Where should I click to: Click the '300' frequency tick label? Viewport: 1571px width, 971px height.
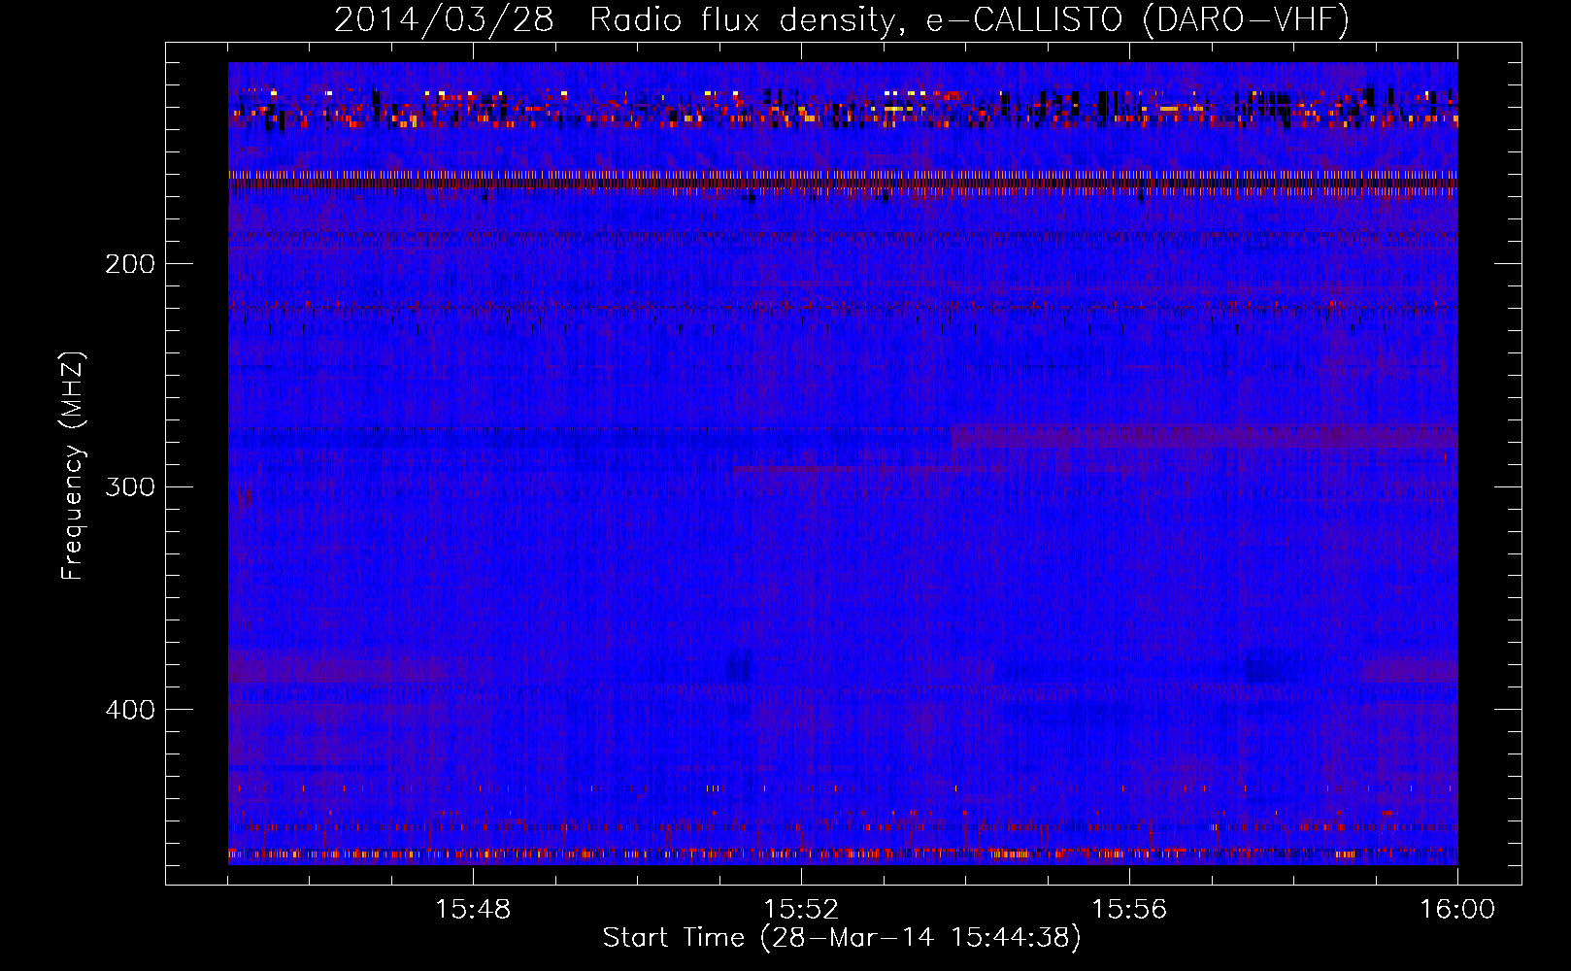(x=130, y=486)
